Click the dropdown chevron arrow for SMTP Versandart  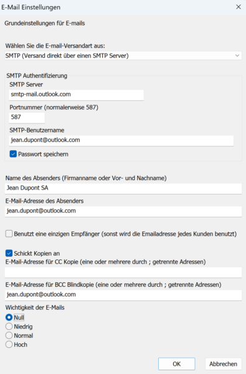pyautogui.click(x=237, y=55)
